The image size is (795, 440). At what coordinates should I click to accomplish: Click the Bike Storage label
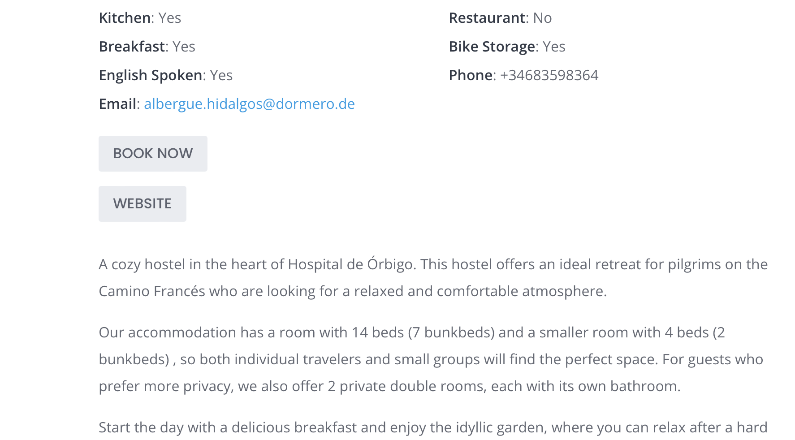492,47
